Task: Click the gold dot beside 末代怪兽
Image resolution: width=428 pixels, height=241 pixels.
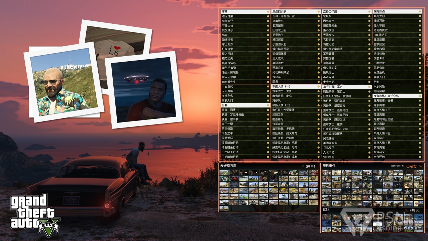Action: click(419, 157)
